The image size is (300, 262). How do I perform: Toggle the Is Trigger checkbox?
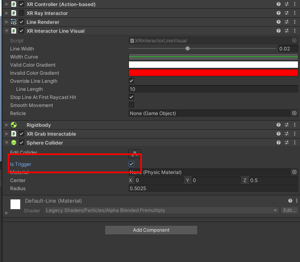(131, 164)
